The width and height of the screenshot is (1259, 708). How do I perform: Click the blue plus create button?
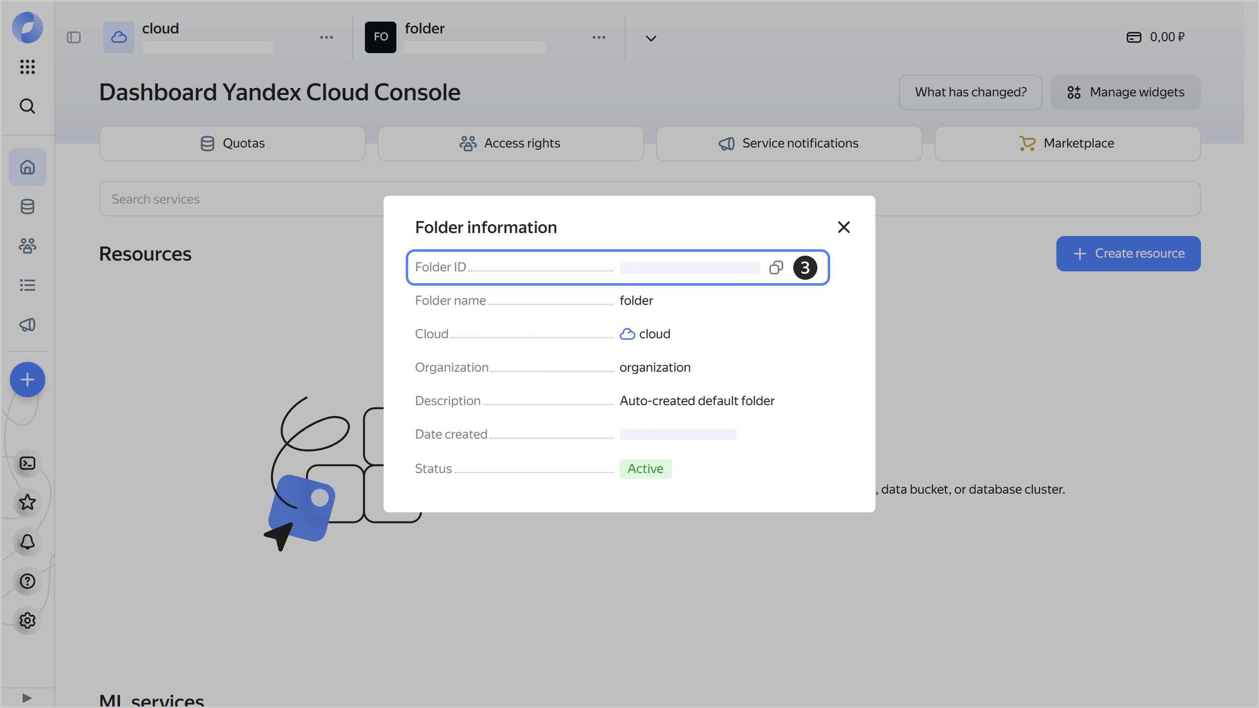tap(27, 379)
